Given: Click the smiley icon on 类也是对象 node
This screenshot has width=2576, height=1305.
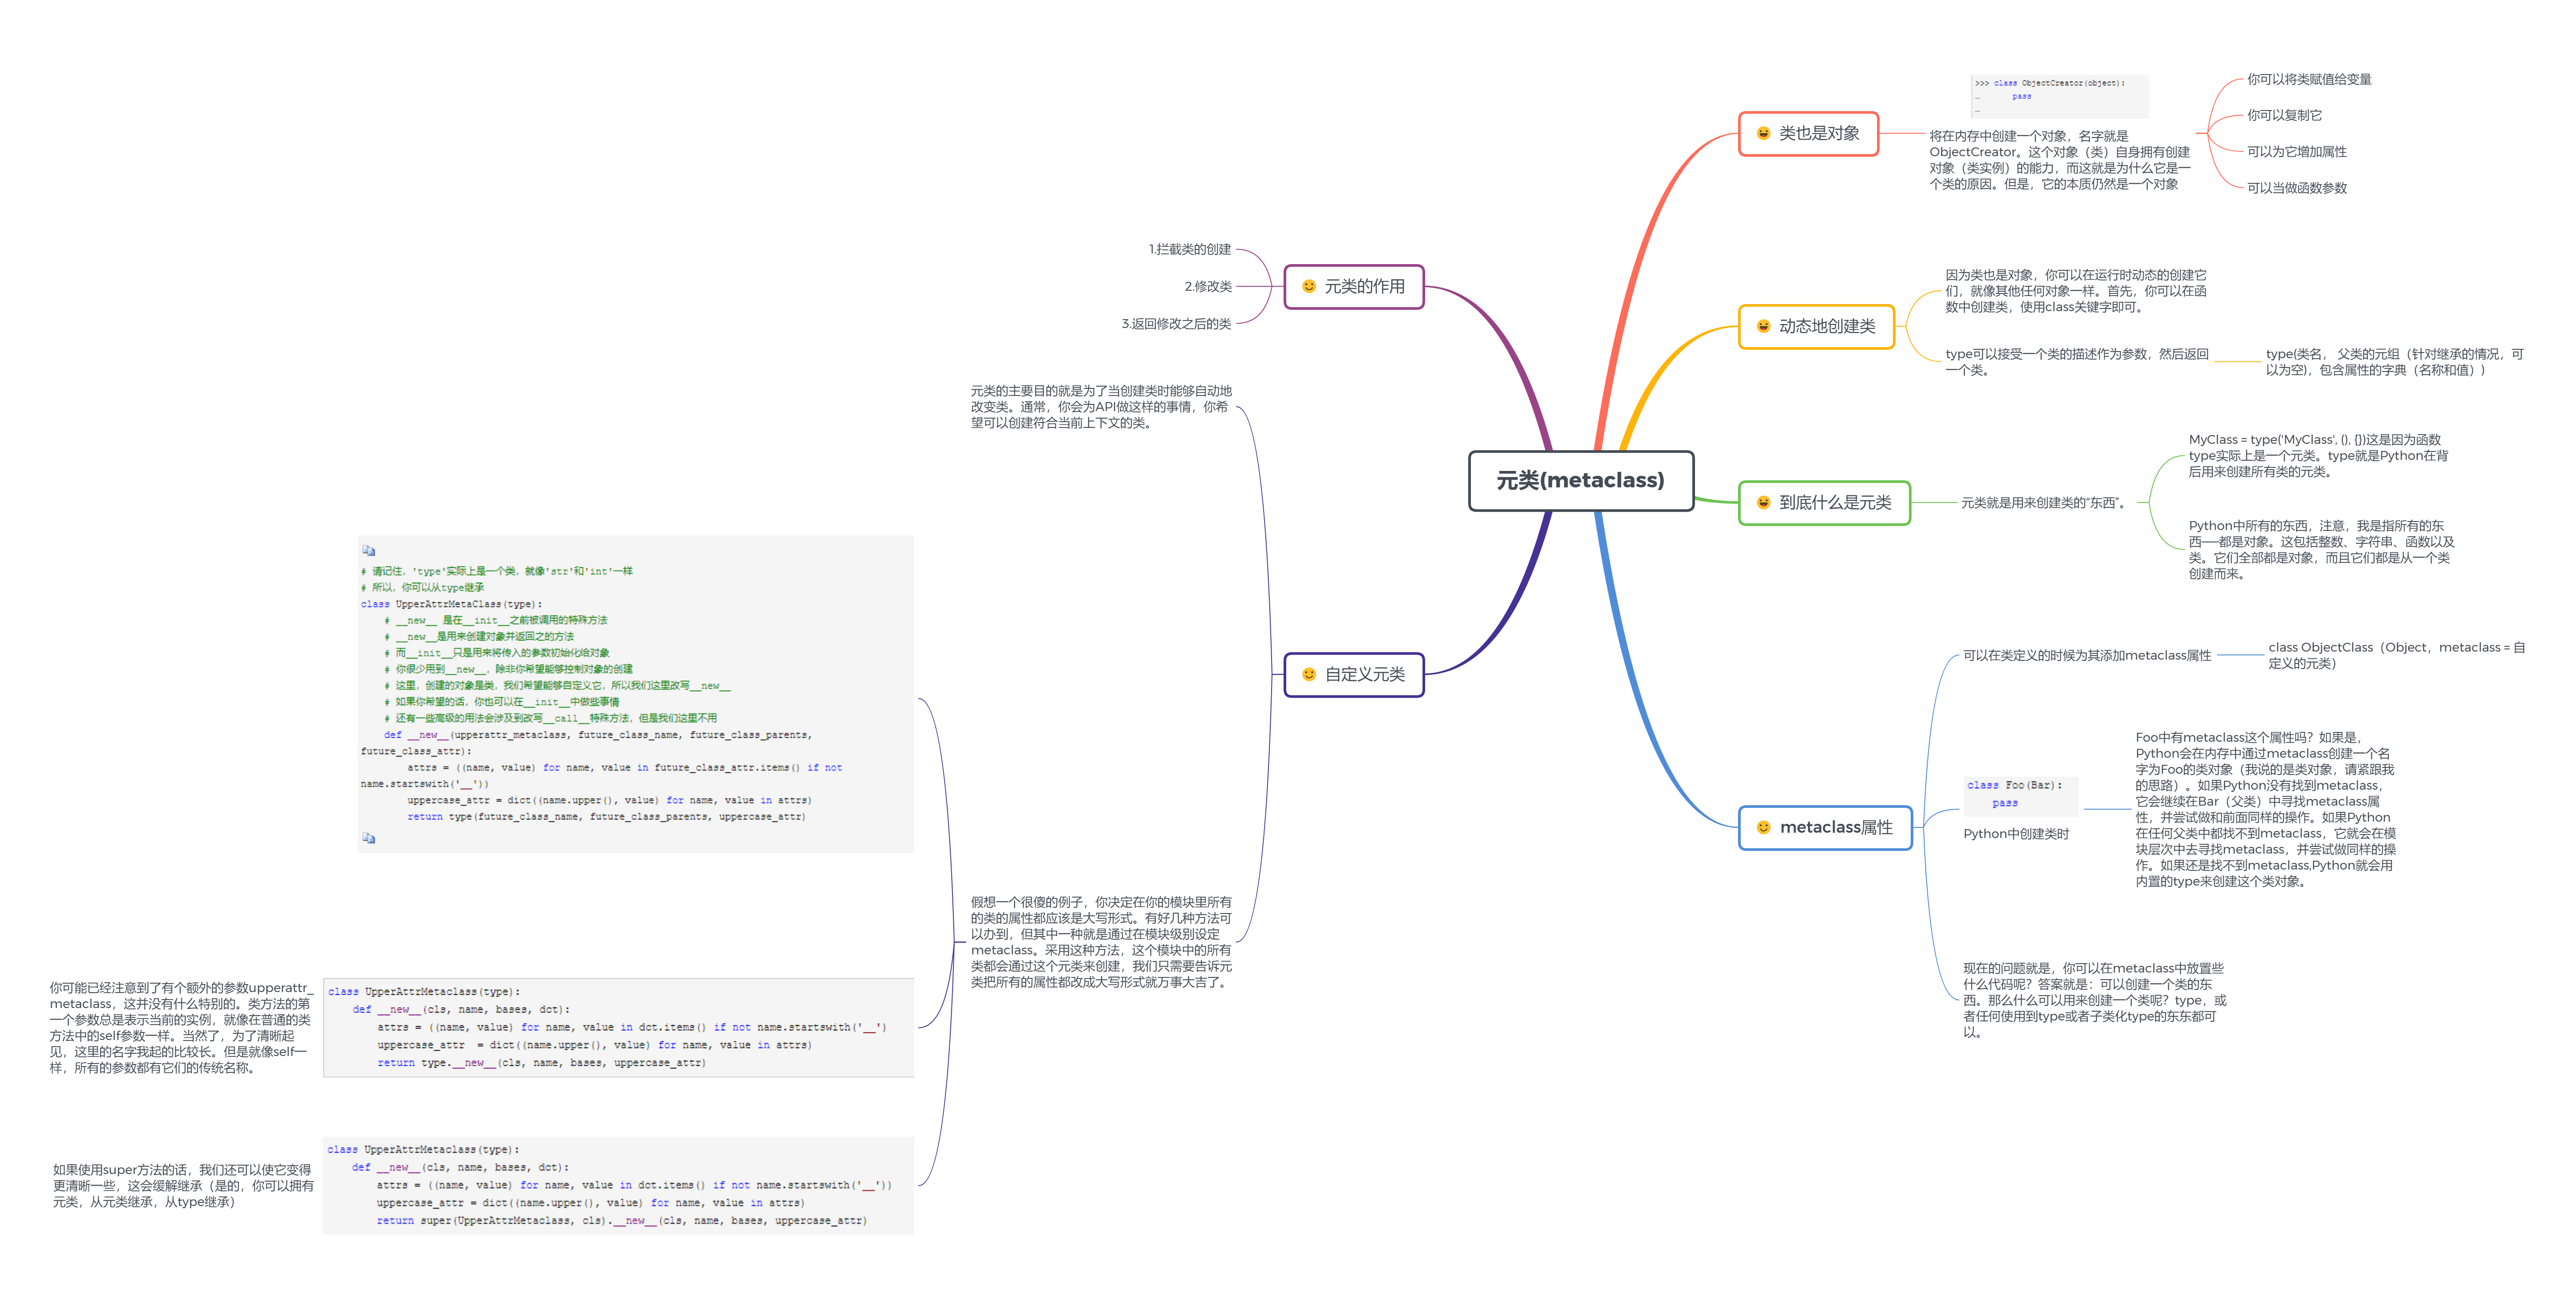Looking at the screenshot, I should coord(1763,133).
